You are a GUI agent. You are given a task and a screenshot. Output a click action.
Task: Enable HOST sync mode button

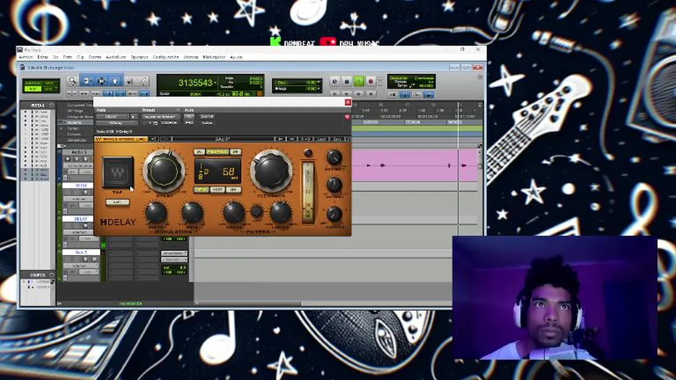[217, 189]
